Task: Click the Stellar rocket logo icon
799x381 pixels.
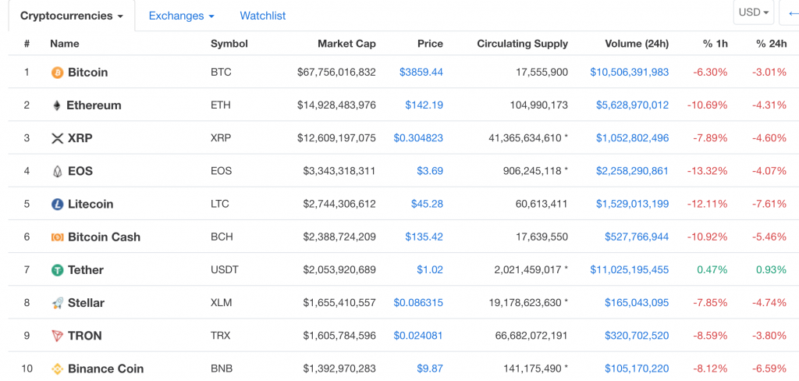Action: [57, 303]
